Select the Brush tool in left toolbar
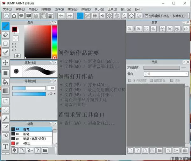The height and width of the screenshot is (161, 191). (x=5, y=26)
